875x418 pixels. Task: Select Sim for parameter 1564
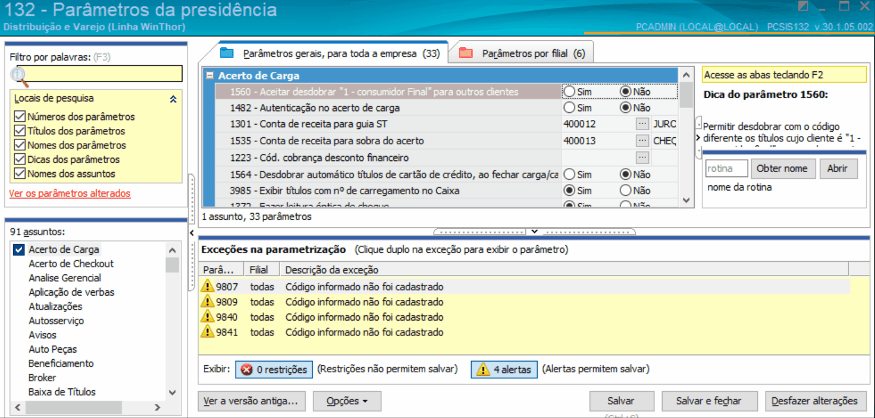(x=570, y=174)
